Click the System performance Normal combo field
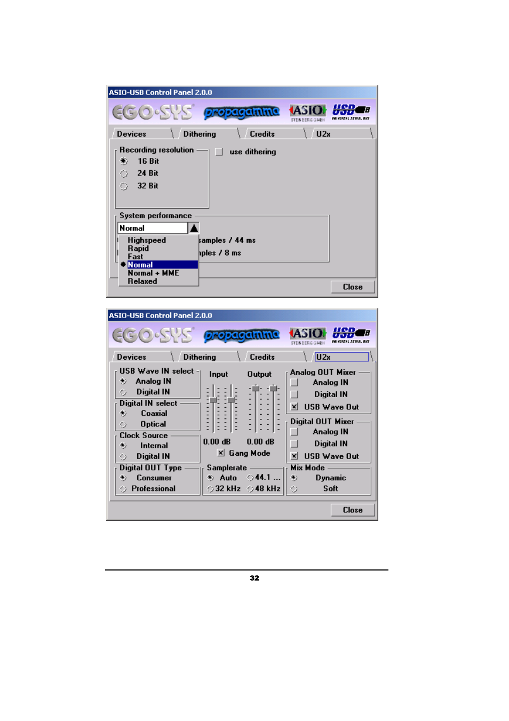 153,228
